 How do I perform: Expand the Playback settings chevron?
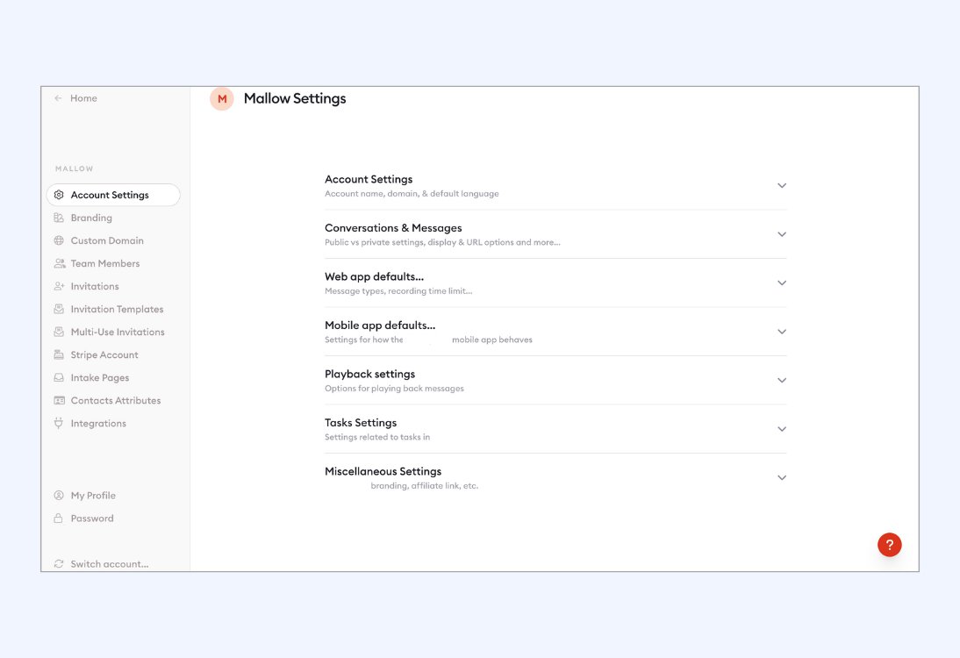(x=781, y=381)
